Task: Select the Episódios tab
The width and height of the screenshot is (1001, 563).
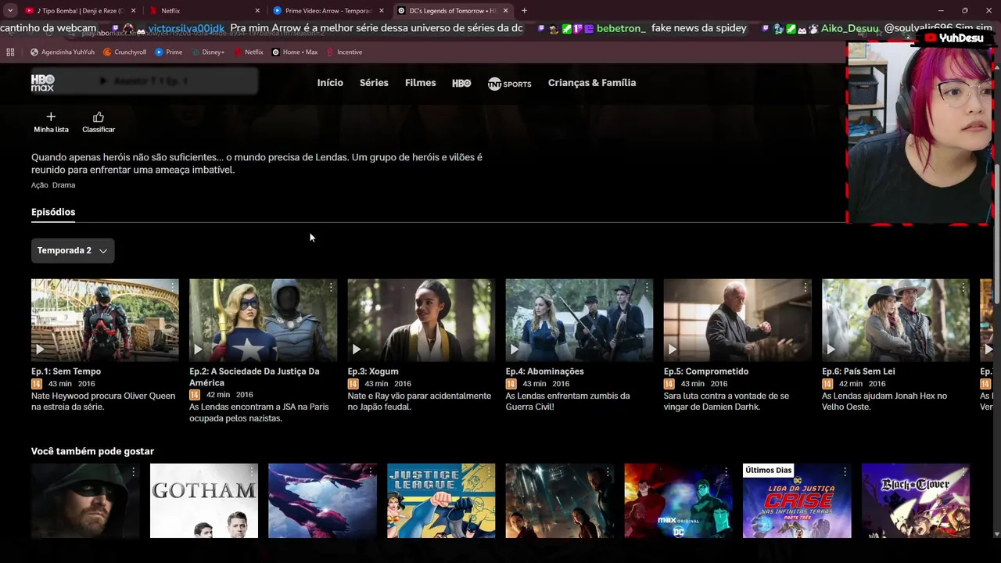Action: 53,212
